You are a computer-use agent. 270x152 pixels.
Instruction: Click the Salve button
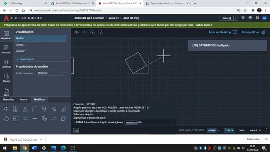tap(227, 18)
